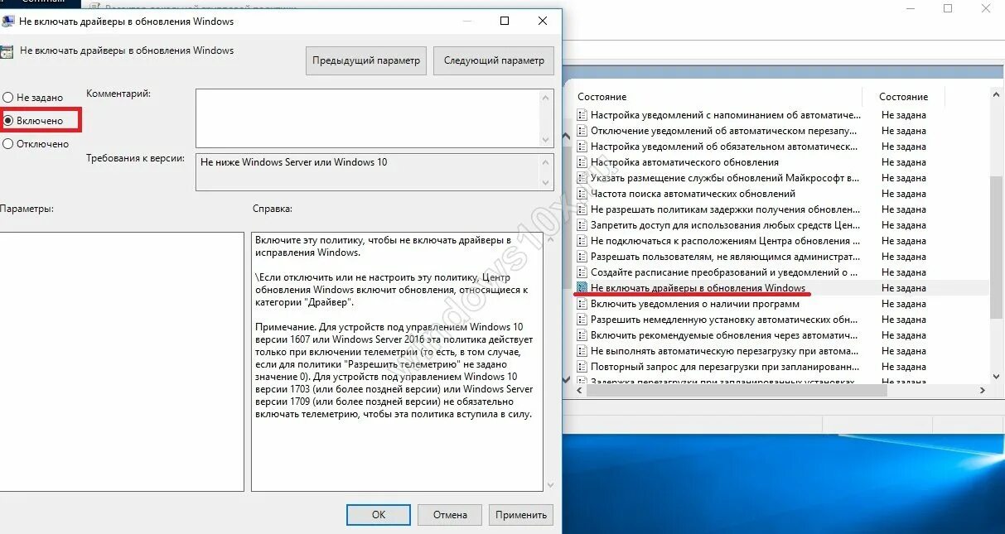Click the icon of 'Создайте расписание преобразований' policy
Image resolution: width=1005 pixels, height=534 pixels.
coord(582,272)
